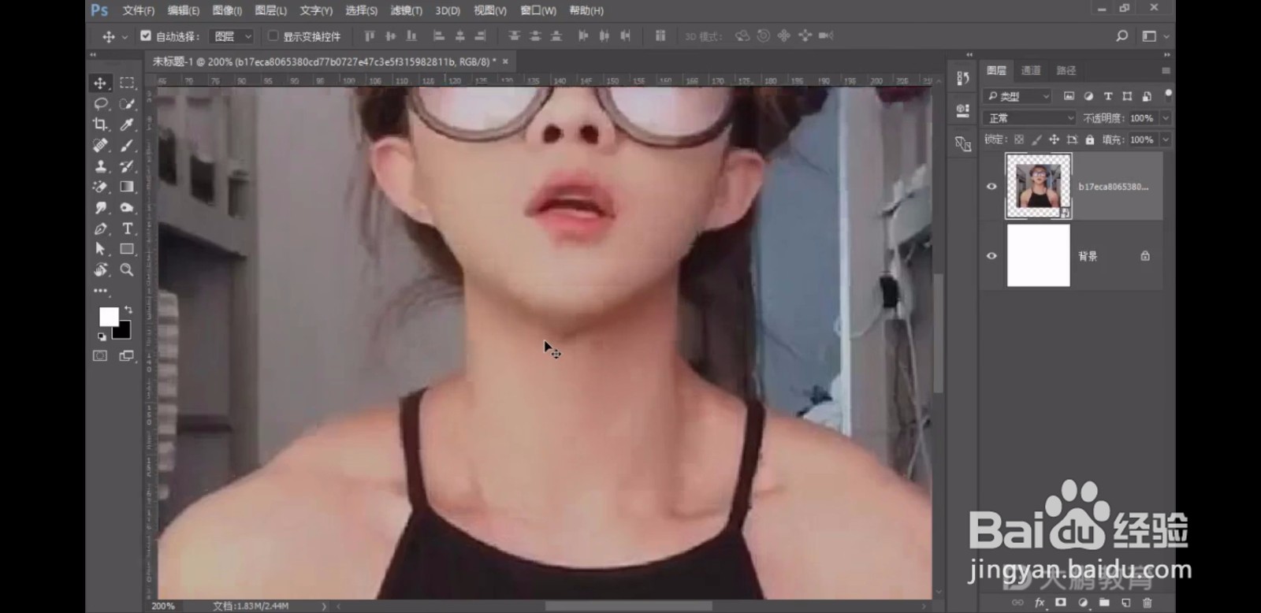Open the 图层 auto-select dropdown
1261x613 pixels.
point(232,36)
